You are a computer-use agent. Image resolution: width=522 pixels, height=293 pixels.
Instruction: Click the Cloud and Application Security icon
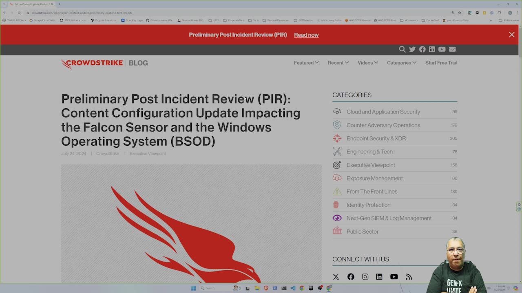(337, 112)
